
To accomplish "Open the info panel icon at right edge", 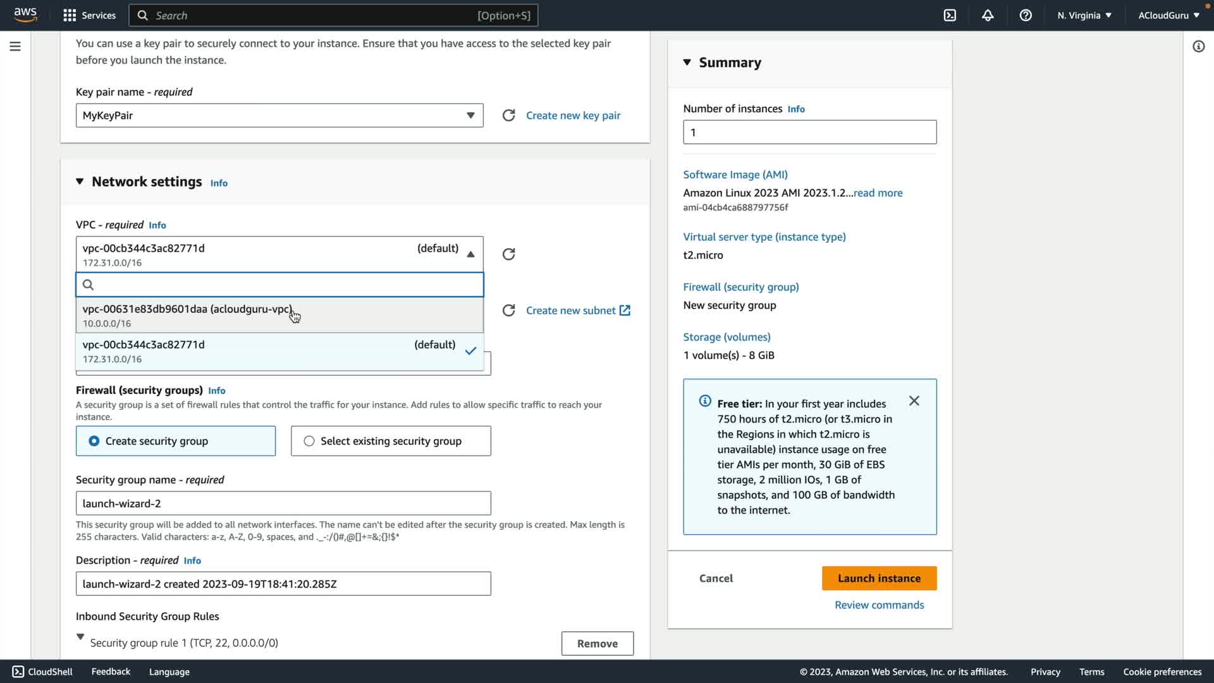I will pyautogui.click(x=1198, y=46).
